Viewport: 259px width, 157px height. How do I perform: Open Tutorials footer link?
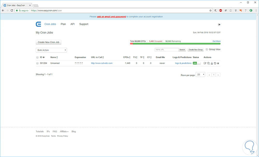(x=40, y=132)
